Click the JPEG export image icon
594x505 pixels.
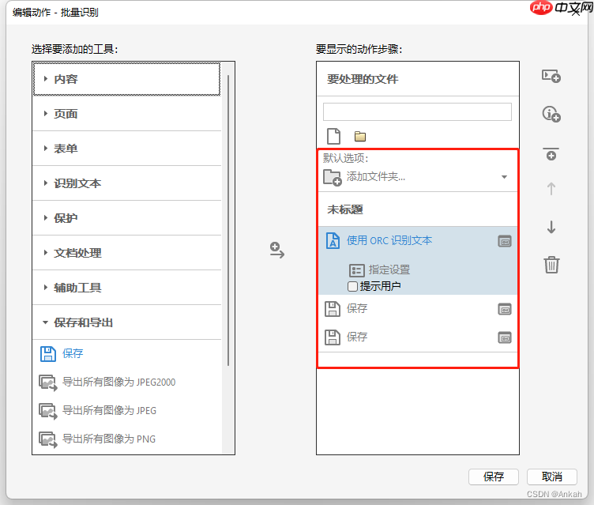click(x=48, y=411)
